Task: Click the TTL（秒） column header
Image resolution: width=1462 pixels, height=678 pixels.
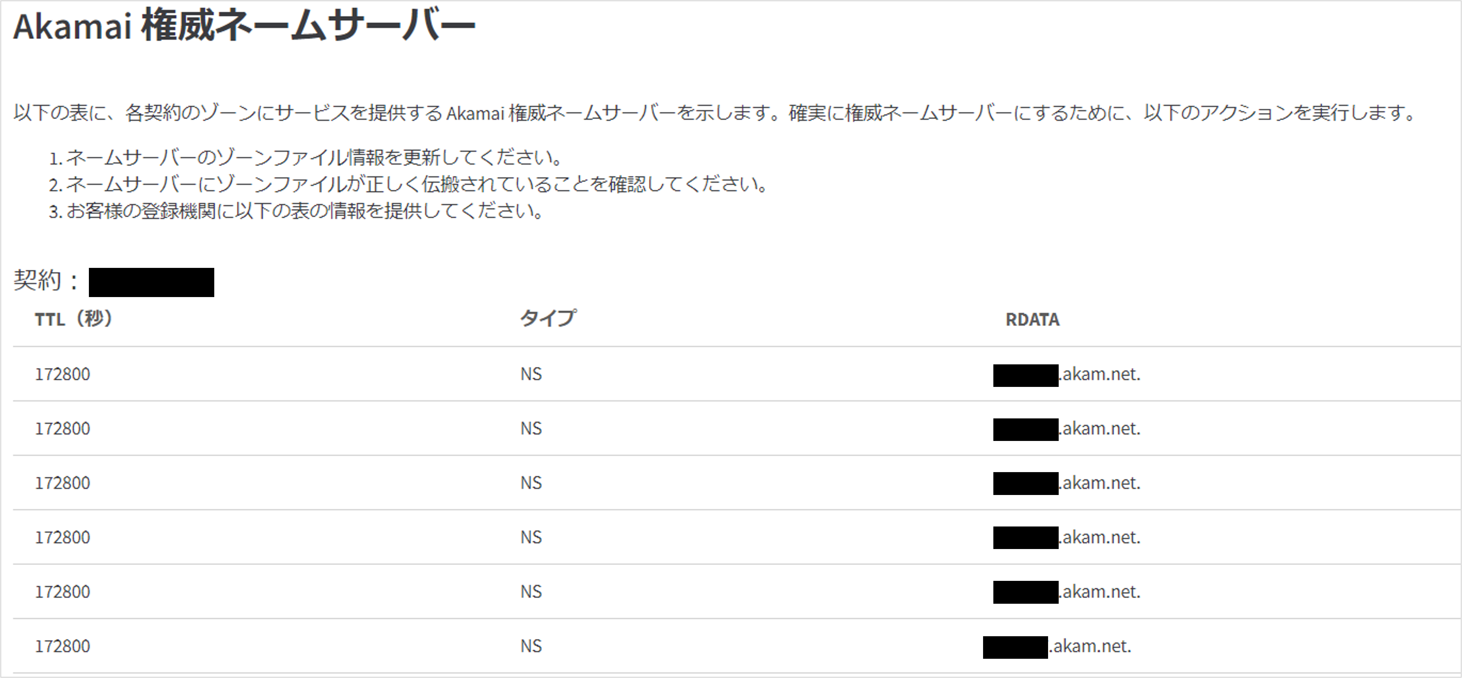Action: click(x=74, y=319)
